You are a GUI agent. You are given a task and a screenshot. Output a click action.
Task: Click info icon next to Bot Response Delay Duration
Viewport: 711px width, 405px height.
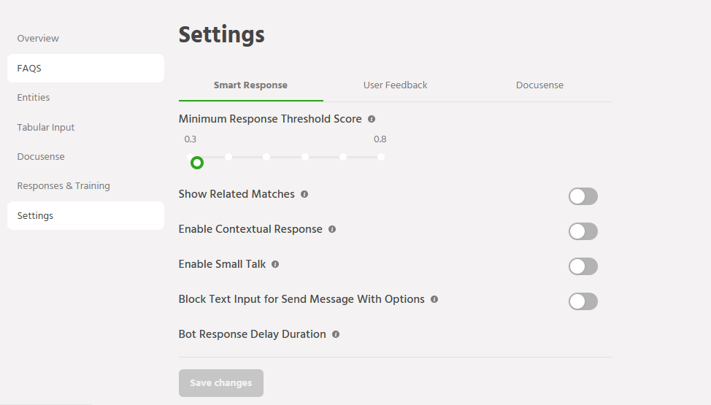click(x=336, y=334)
